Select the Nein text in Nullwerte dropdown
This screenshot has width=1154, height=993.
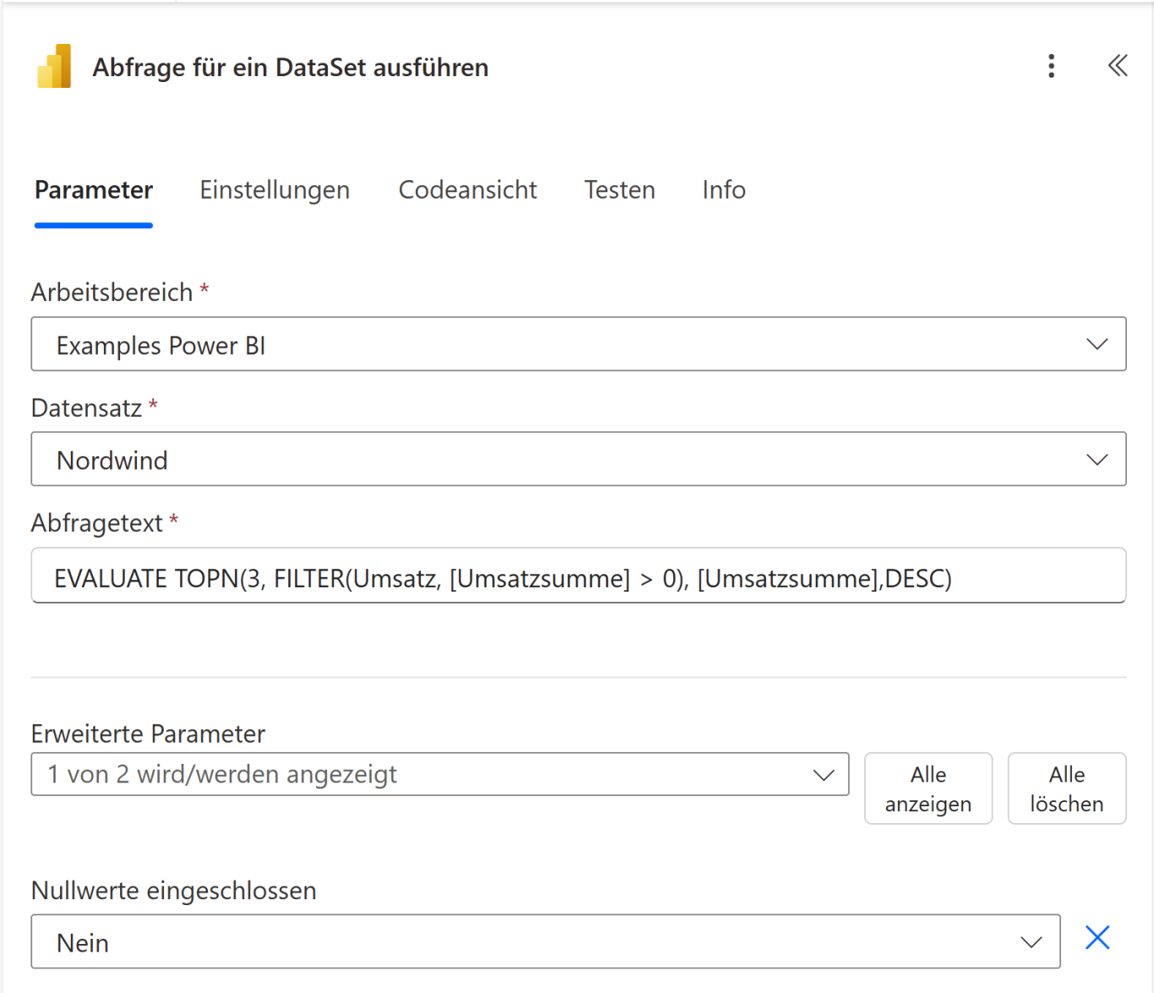[x=83, y=942]
